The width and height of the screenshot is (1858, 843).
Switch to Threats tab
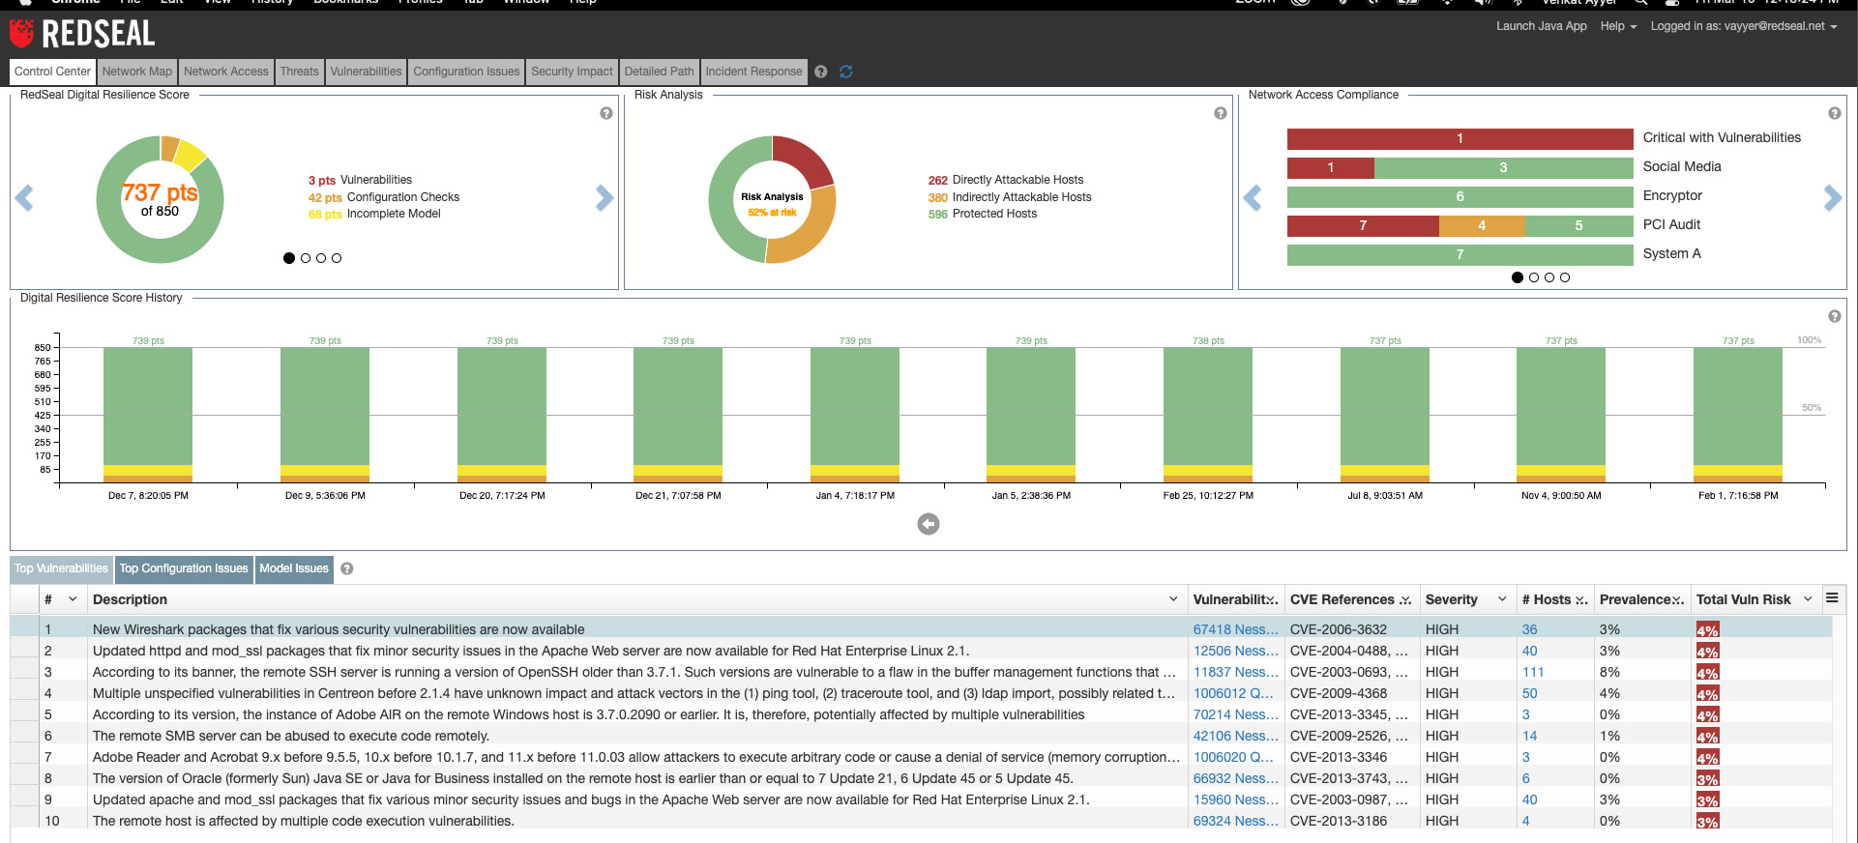300,72
